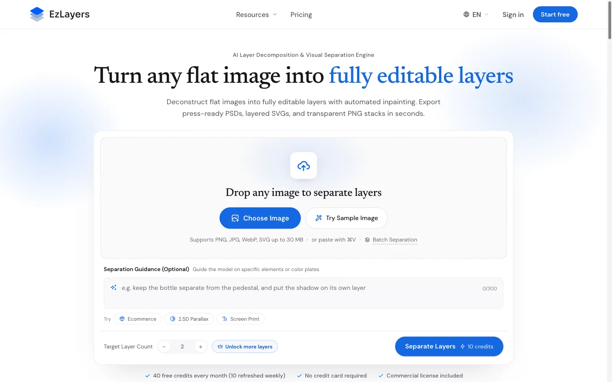Click the Separate Layers button
The image size is (612, 382).
pos(449,346)
